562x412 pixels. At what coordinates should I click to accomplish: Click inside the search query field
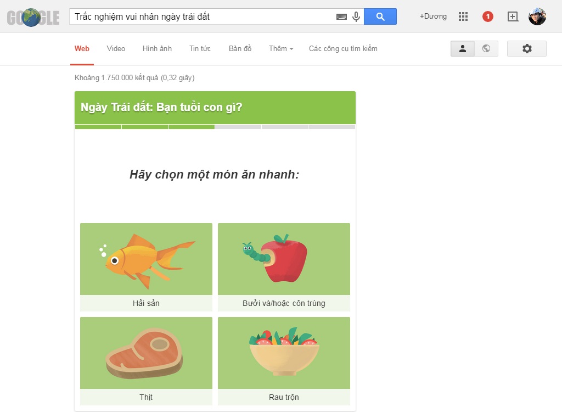click(203, 16)
